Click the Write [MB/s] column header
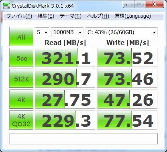 (128, 43)
